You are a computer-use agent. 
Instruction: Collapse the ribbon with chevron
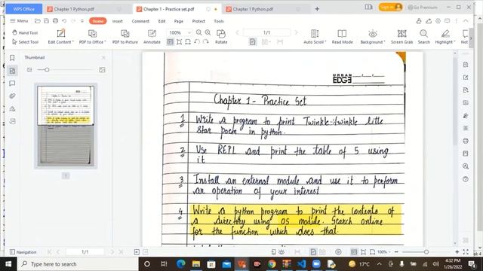[x=466, y=21]
